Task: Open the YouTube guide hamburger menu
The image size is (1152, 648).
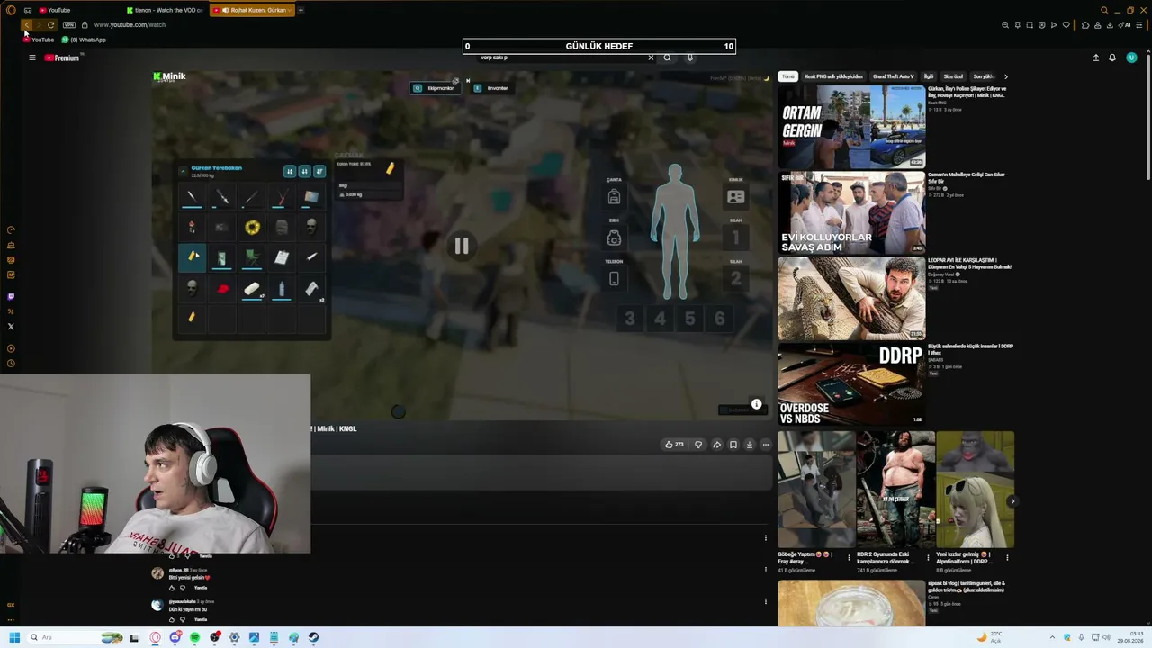Action: point(31,58)
